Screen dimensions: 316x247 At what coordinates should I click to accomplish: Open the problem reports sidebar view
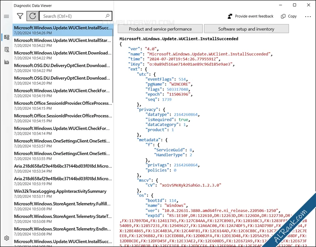tap(7, 49)
